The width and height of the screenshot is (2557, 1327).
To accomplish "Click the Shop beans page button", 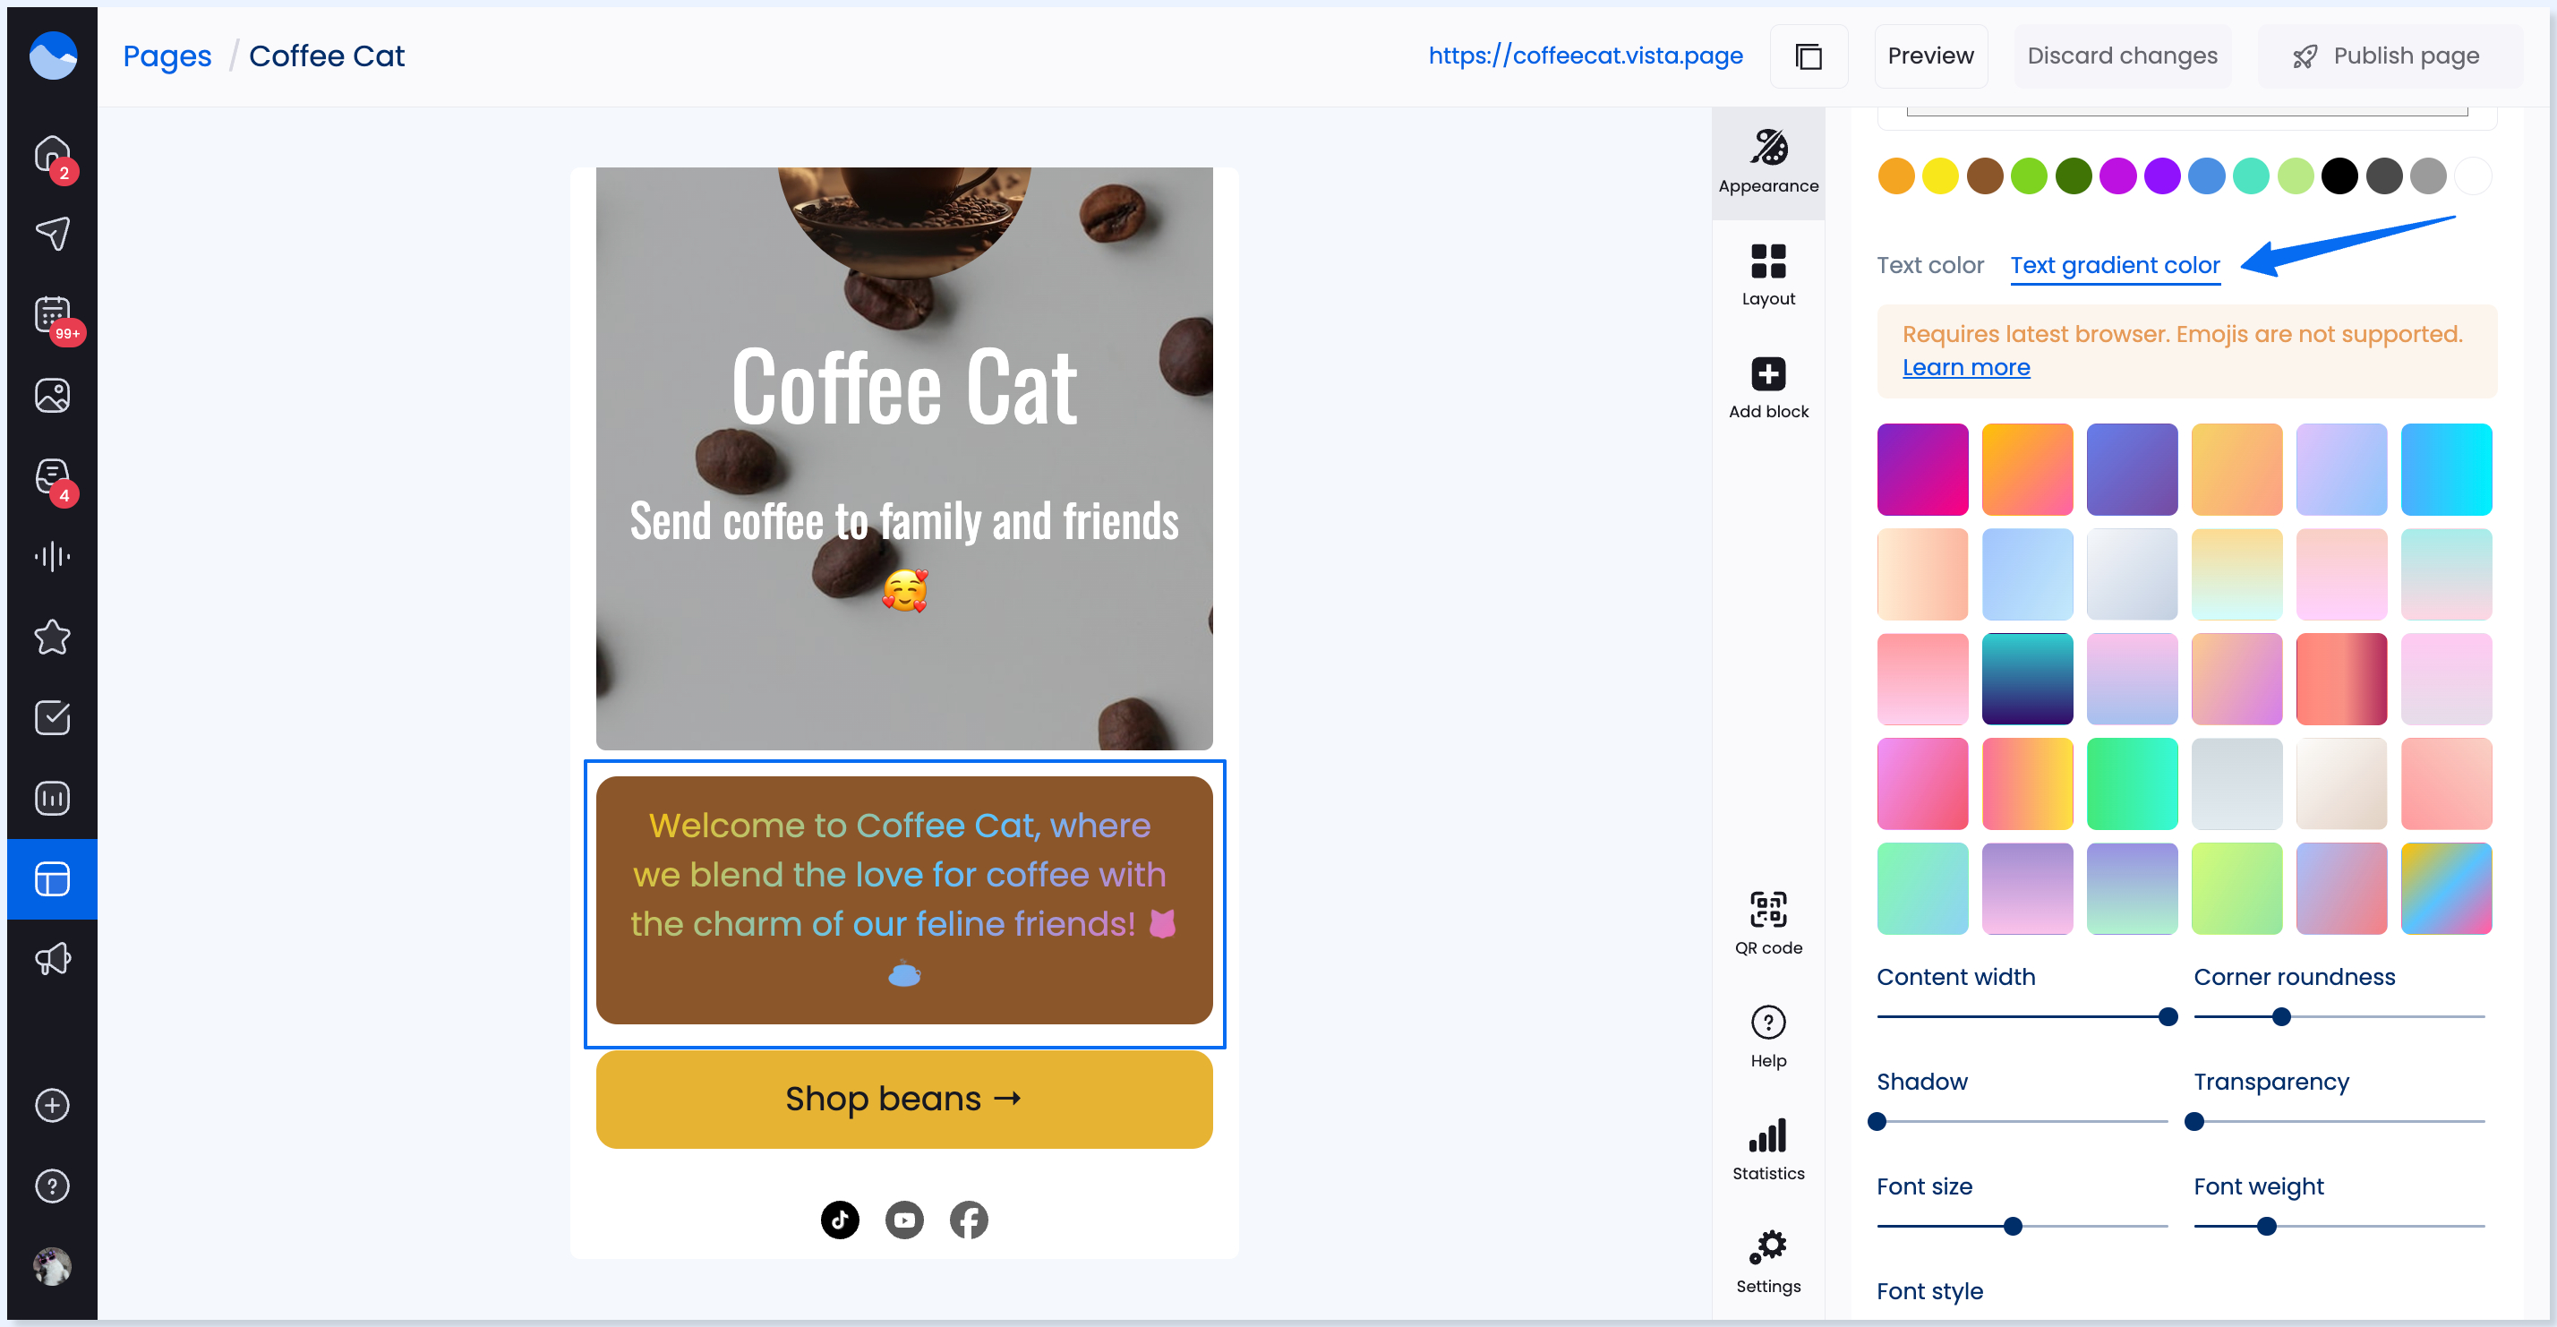I will tap(903, 1099).
